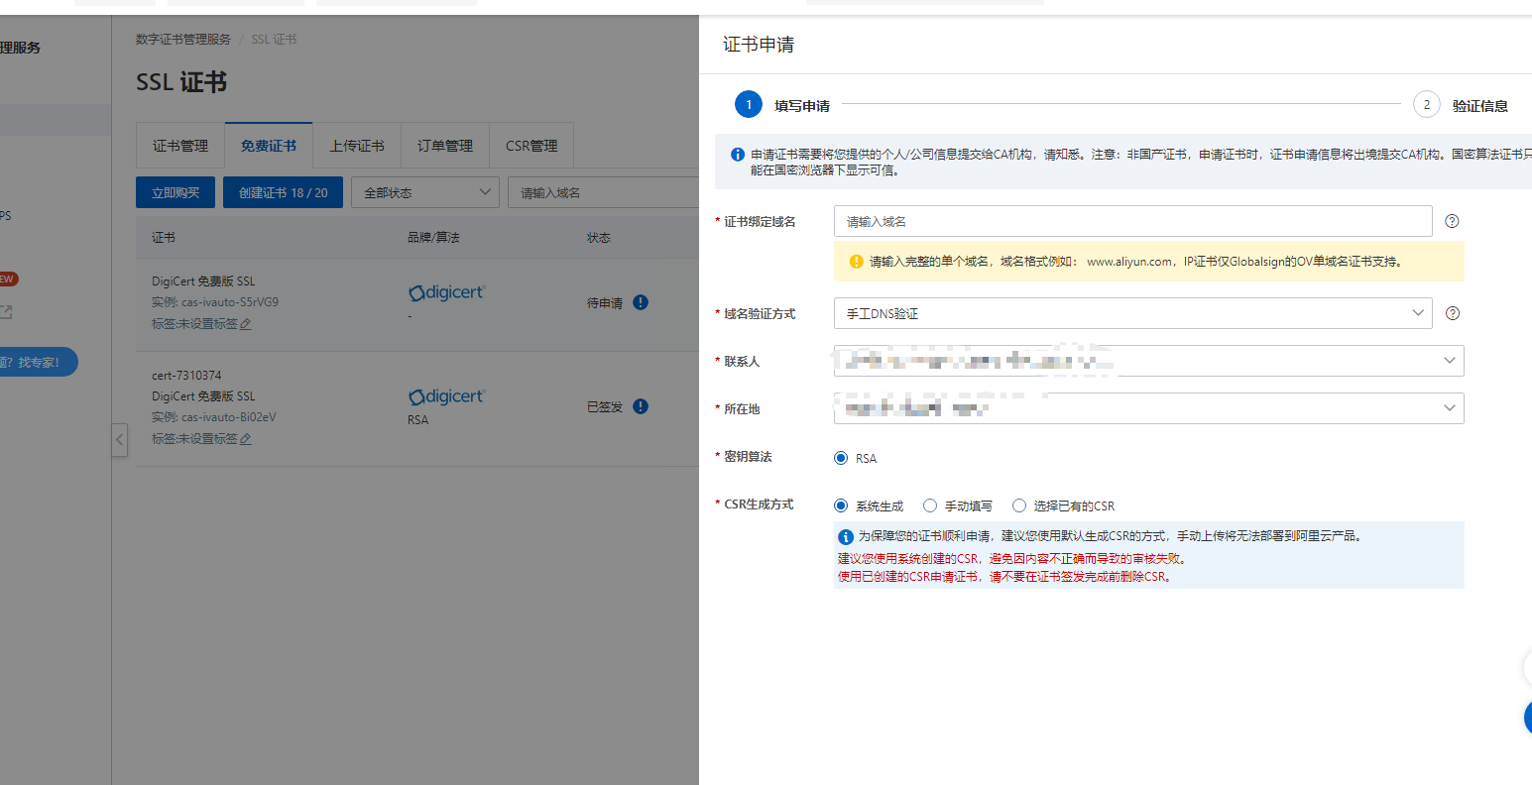Select 系统生成 CSR generation option

point(841,505)
